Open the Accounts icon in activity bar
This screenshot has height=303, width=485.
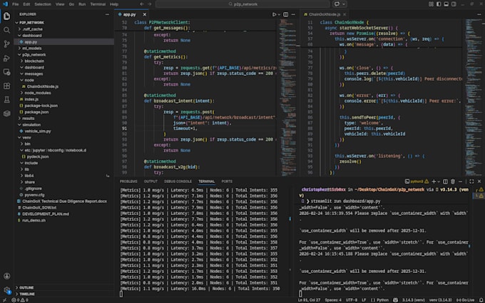[x=6, y=276]
